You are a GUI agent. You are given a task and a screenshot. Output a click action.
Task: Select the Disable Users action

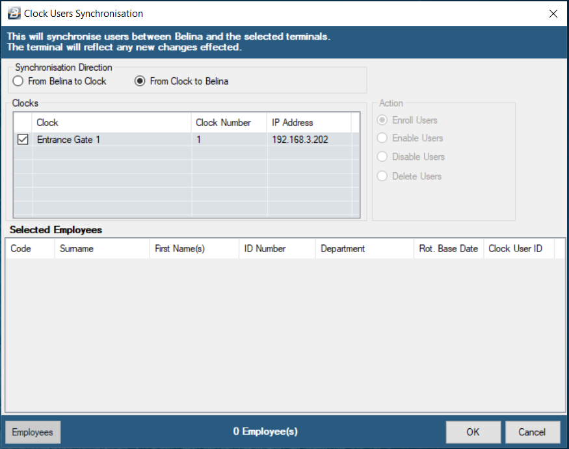click(x=411, y=157)
